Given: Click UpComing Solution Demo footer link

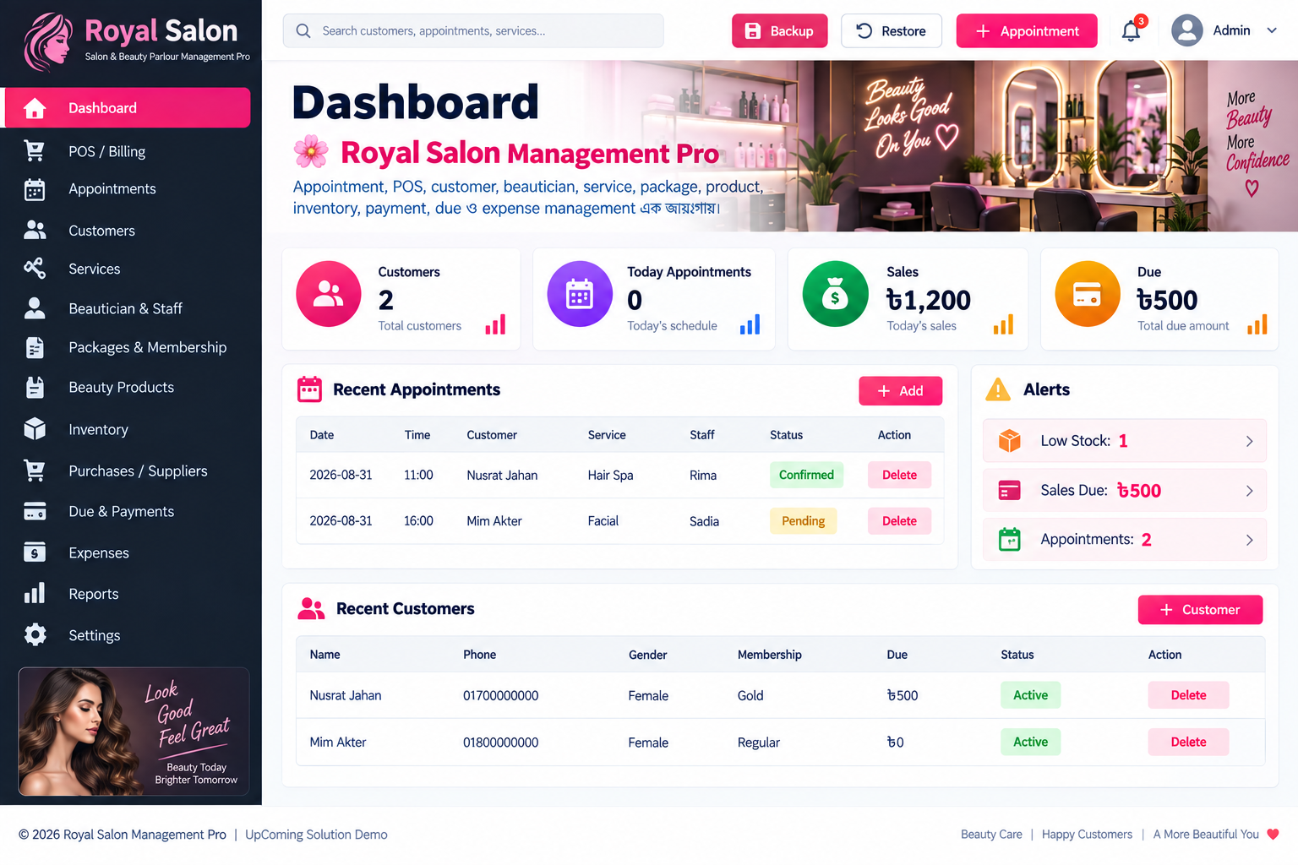Looking at the screenshot, I should [x=317, y=835].
